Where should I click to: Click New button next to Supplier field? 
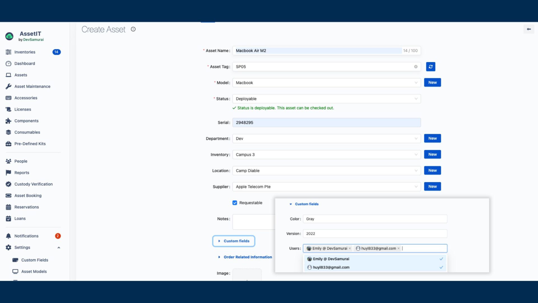[432, 187]
